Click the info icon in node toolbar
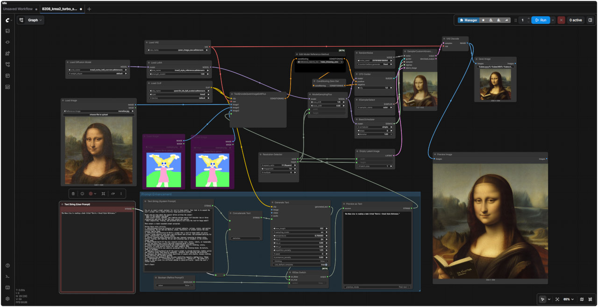Image resolution: width=598 pixels, height=307 pixels. (82, 194)
